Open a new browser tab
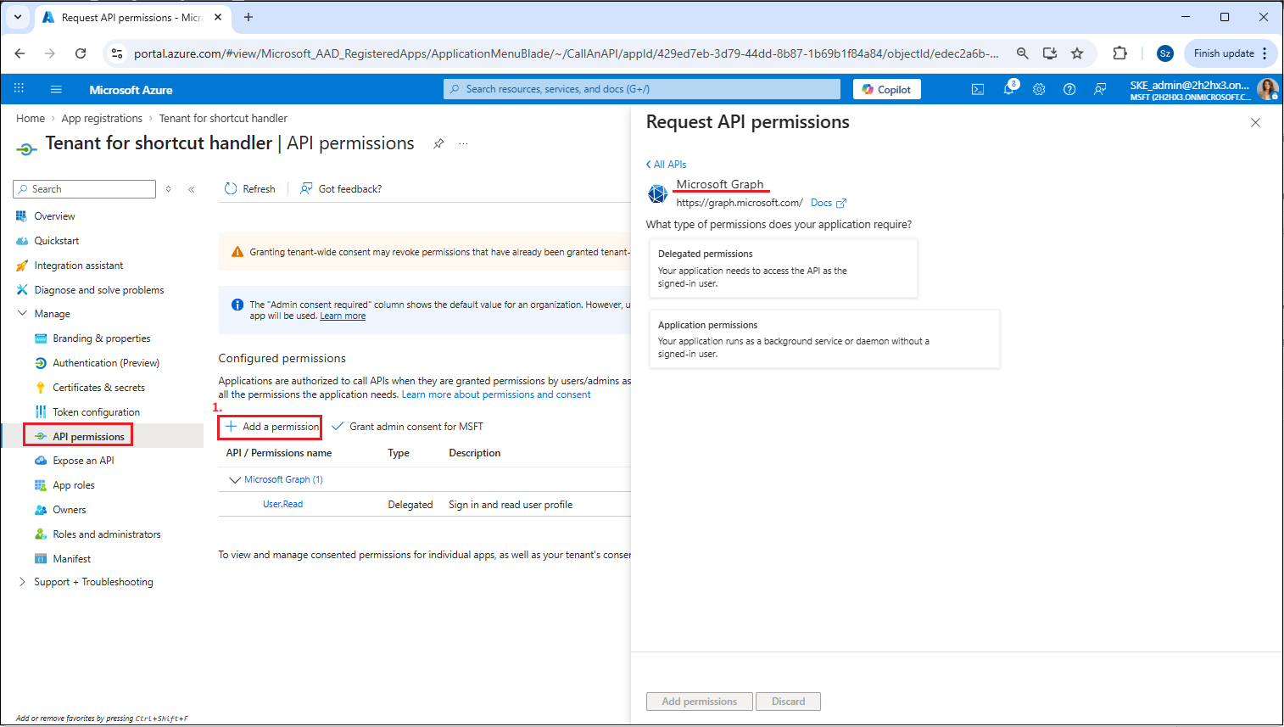This screenshot has width=1284, height=727. pyautogui.click(x=248, y=17)
